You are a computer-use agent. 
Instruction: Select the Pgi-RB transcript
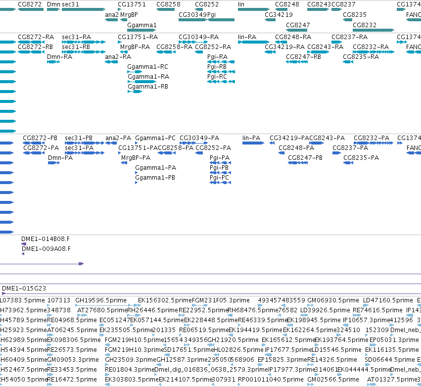pos(221,72)
